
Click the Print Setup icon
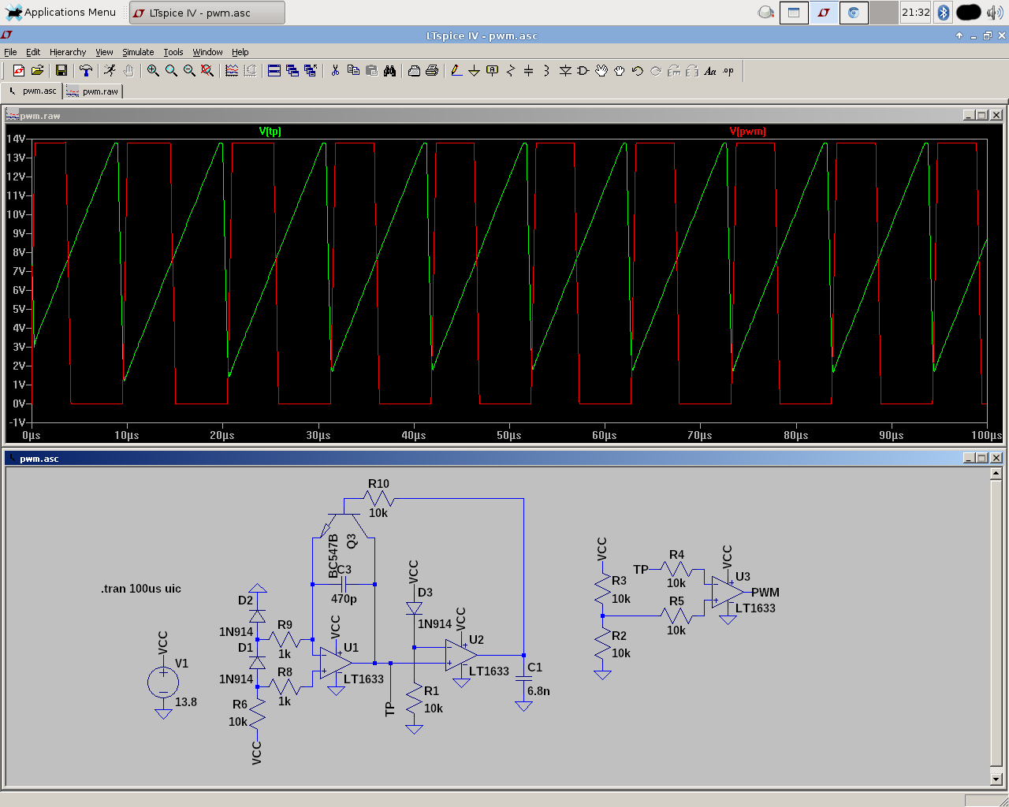coord(414,71)
